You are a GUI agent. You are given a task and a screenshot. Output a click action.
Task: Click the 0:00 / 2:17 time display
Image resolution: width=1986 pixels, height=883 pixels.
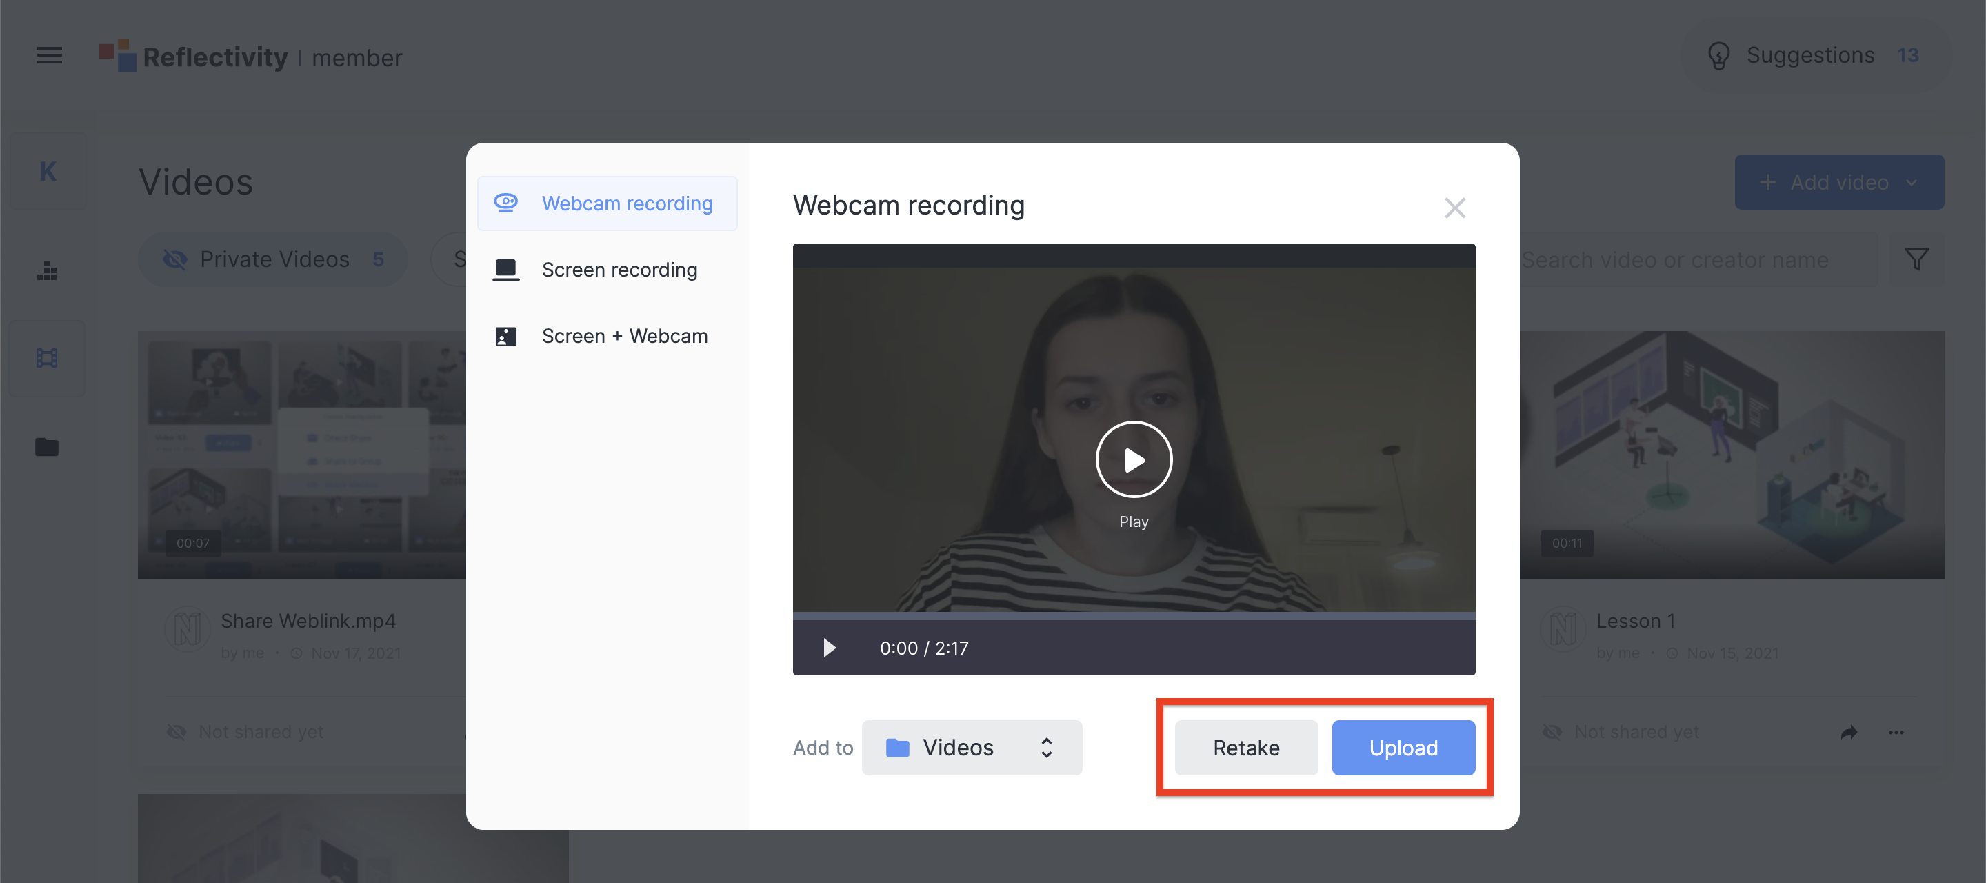pos(924,648)
